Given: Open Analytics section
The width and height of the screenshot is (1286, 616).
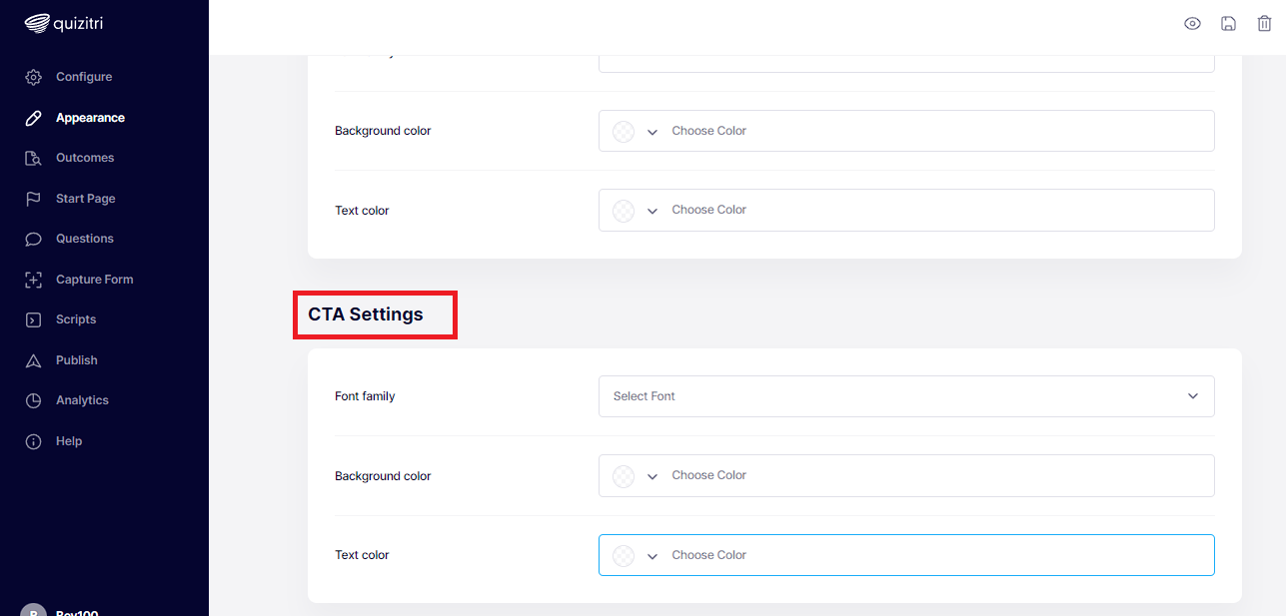Looking at the screenshot, I should pyautogui.click(x=82, y=400).
